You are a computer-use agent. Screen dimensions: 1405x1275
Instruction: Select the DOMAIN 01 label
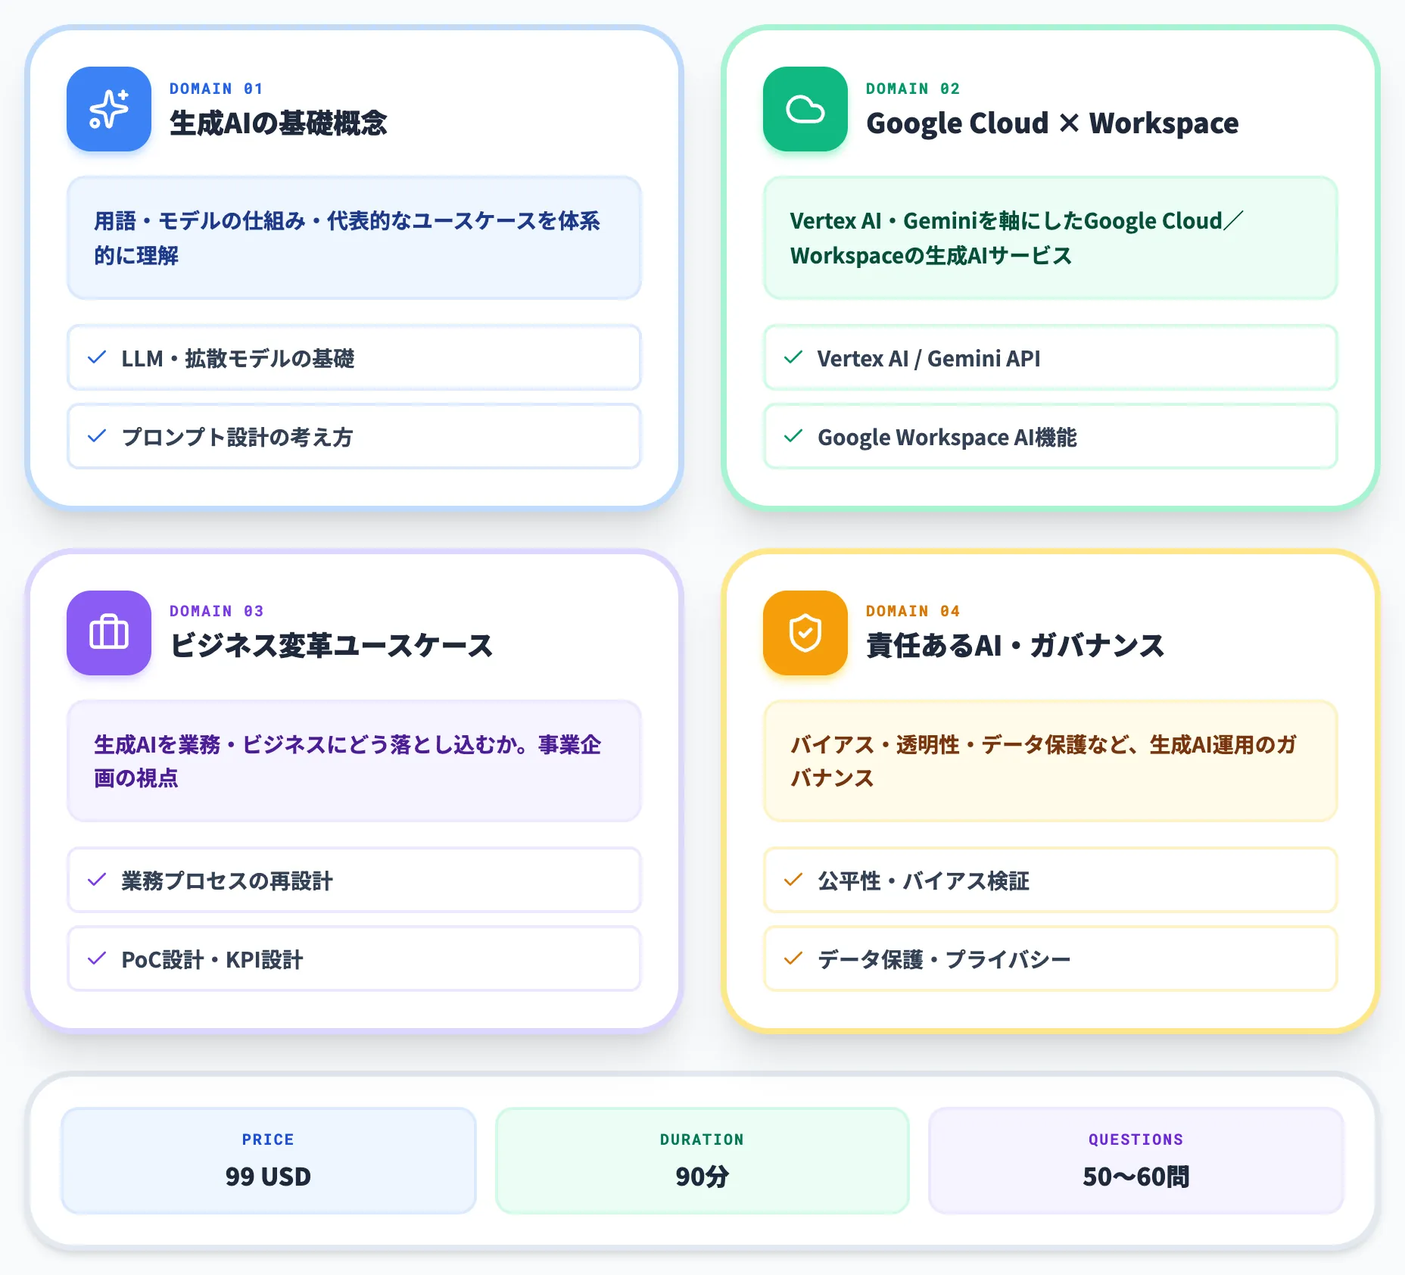217,89
